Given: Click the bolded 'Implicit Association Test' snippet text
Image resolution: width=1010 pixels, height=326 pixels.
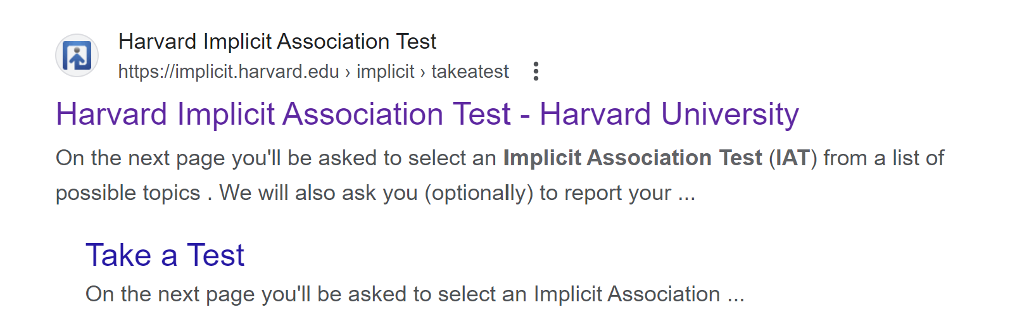Looking at the screenshot, I should point(632,158).
